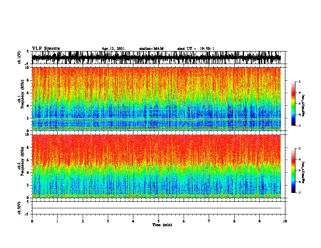Click the "ch.3(V)" axis label

[19, 208]
